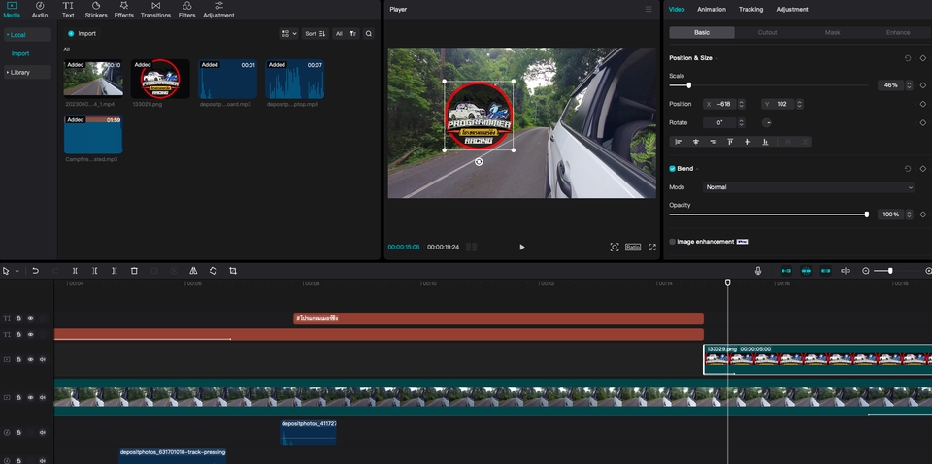Image resolution: width=932 pixels, height=464 pixels.
Task: Enable Image enhancement checkbox
Action: point(672,242)
